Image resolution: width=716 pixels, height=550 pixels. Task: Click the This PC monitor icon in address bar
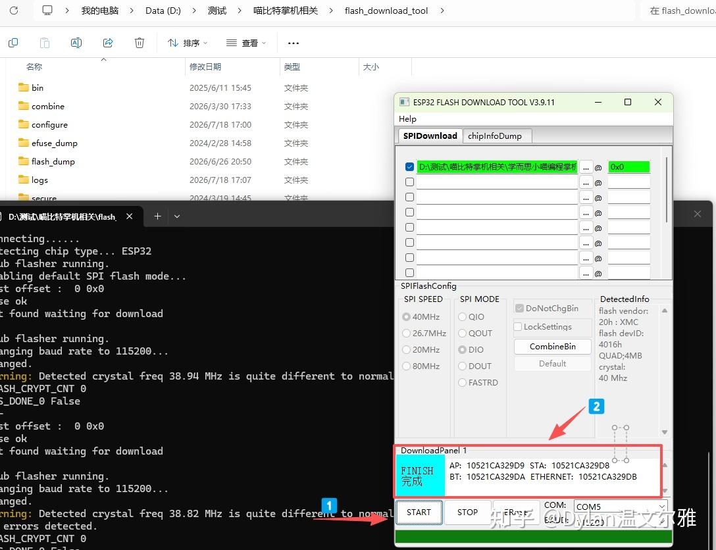(47, 10)
